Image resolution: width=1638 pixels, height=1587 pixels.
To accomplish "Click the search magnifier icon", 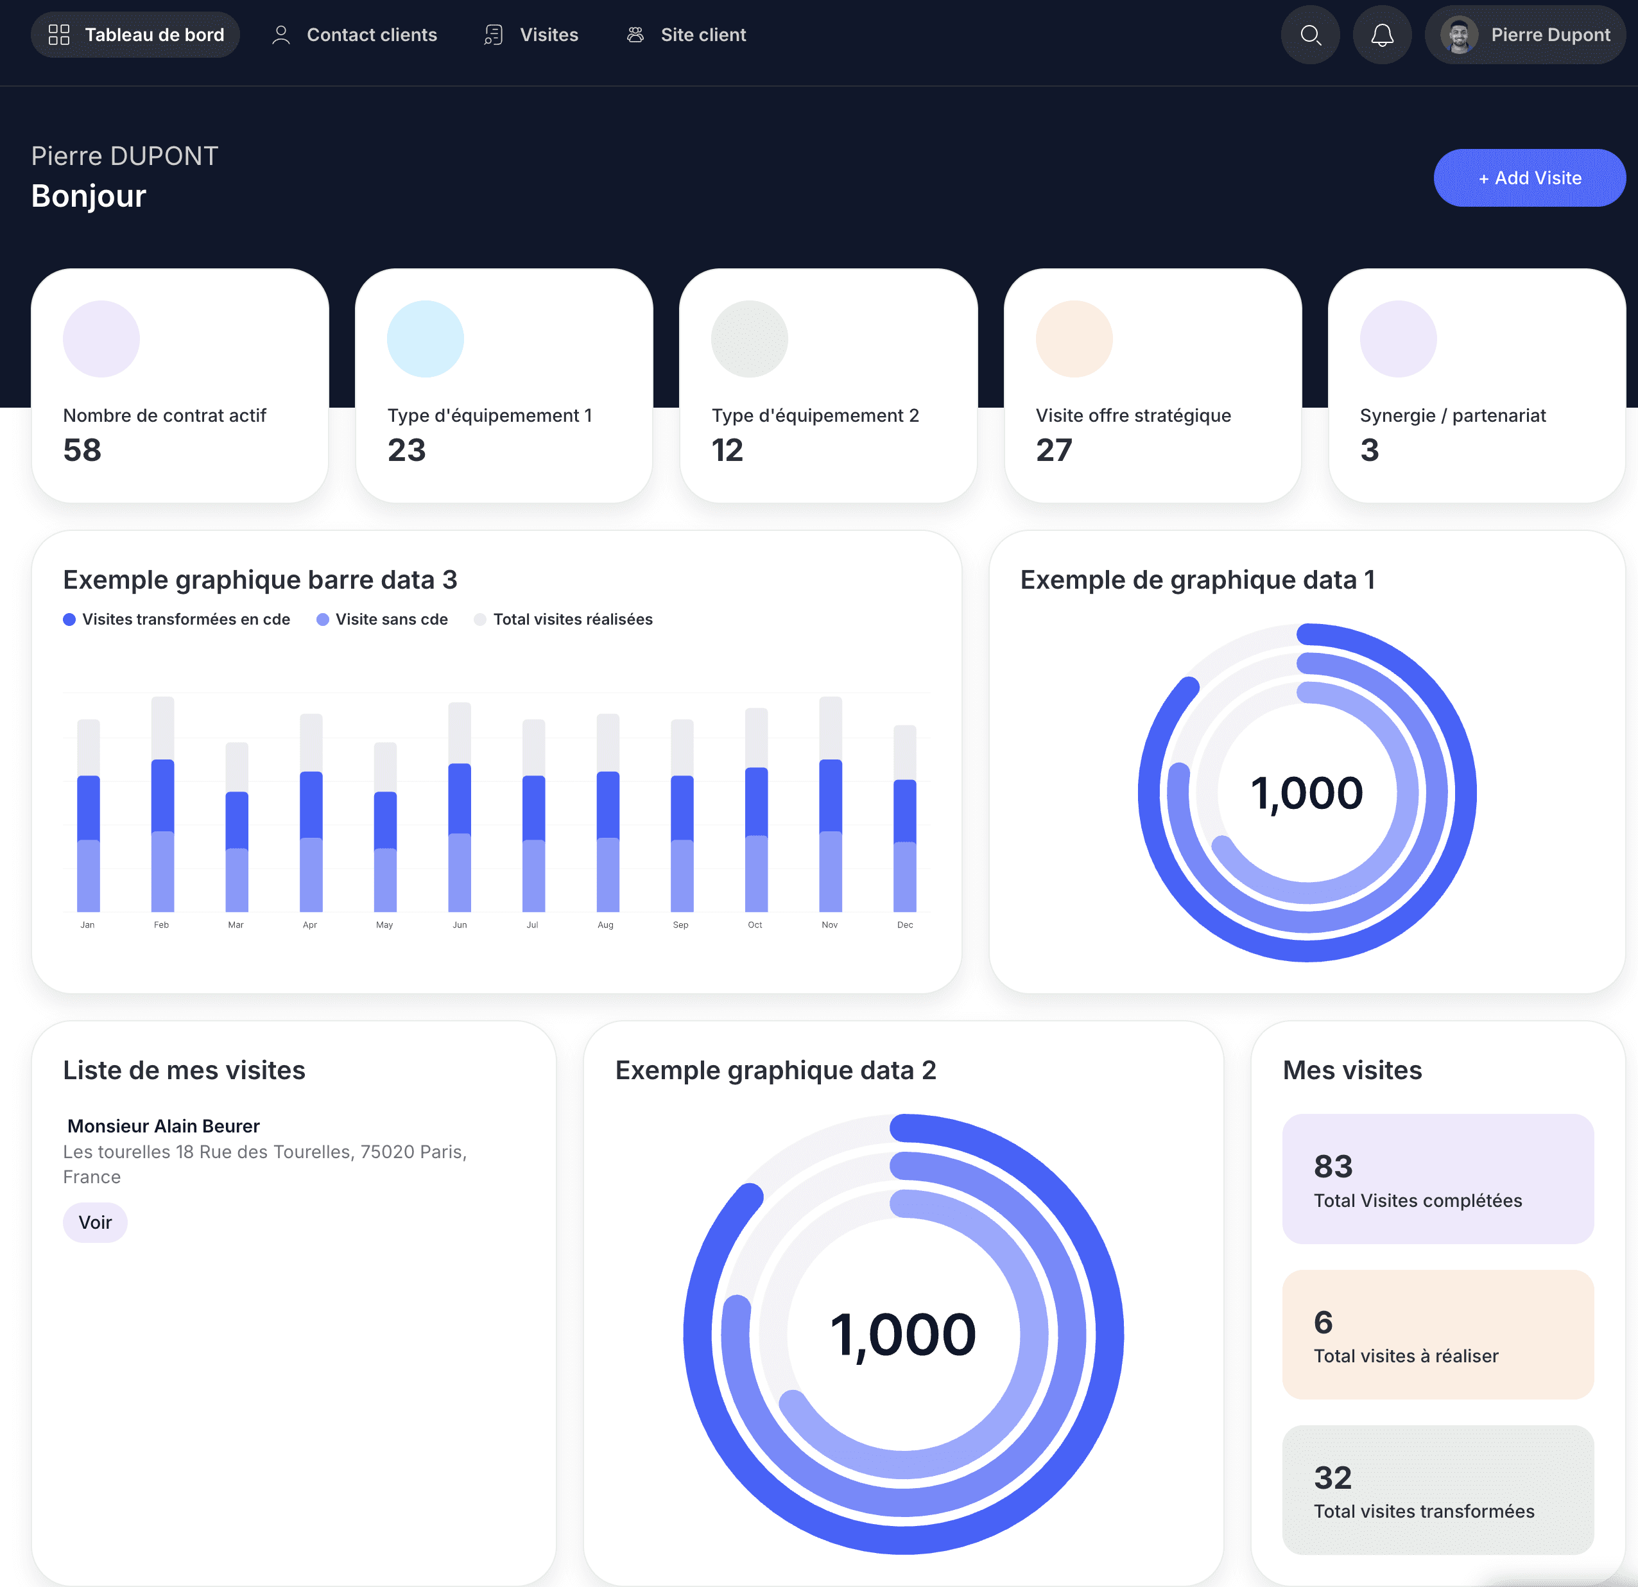I will [1311, 35].
